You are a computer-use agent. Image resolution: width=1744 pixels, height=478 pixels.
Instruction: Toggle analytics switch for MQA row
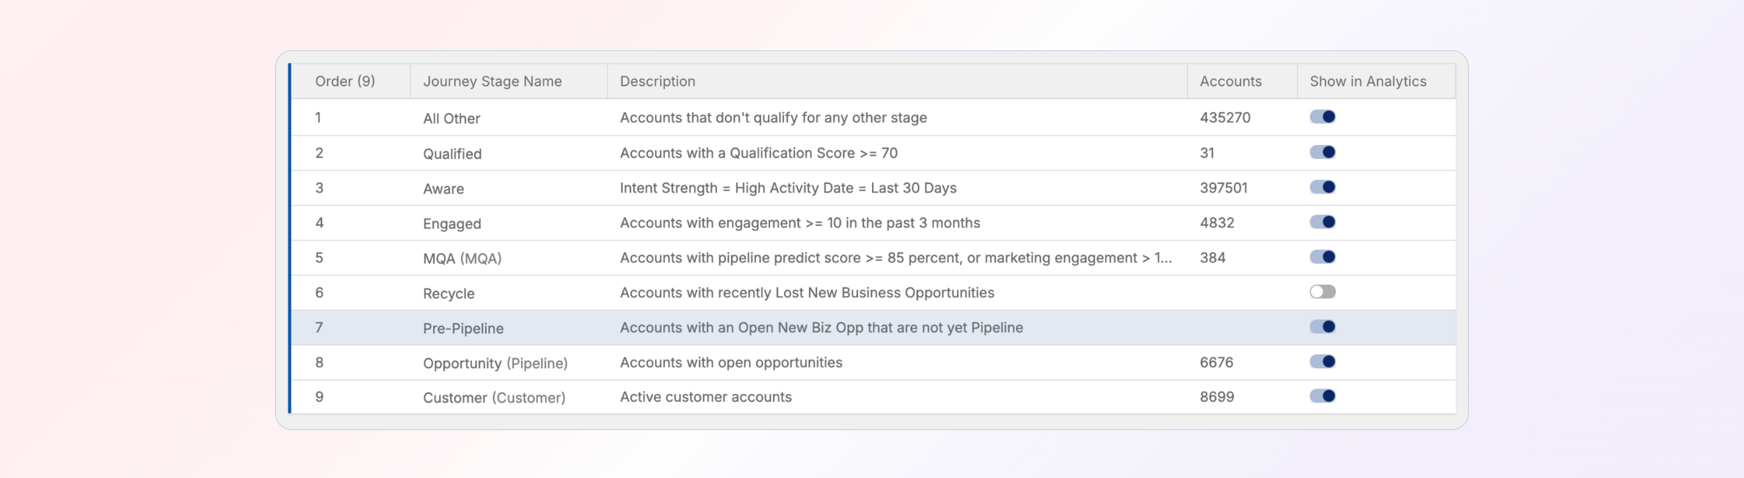point(1322,257)
